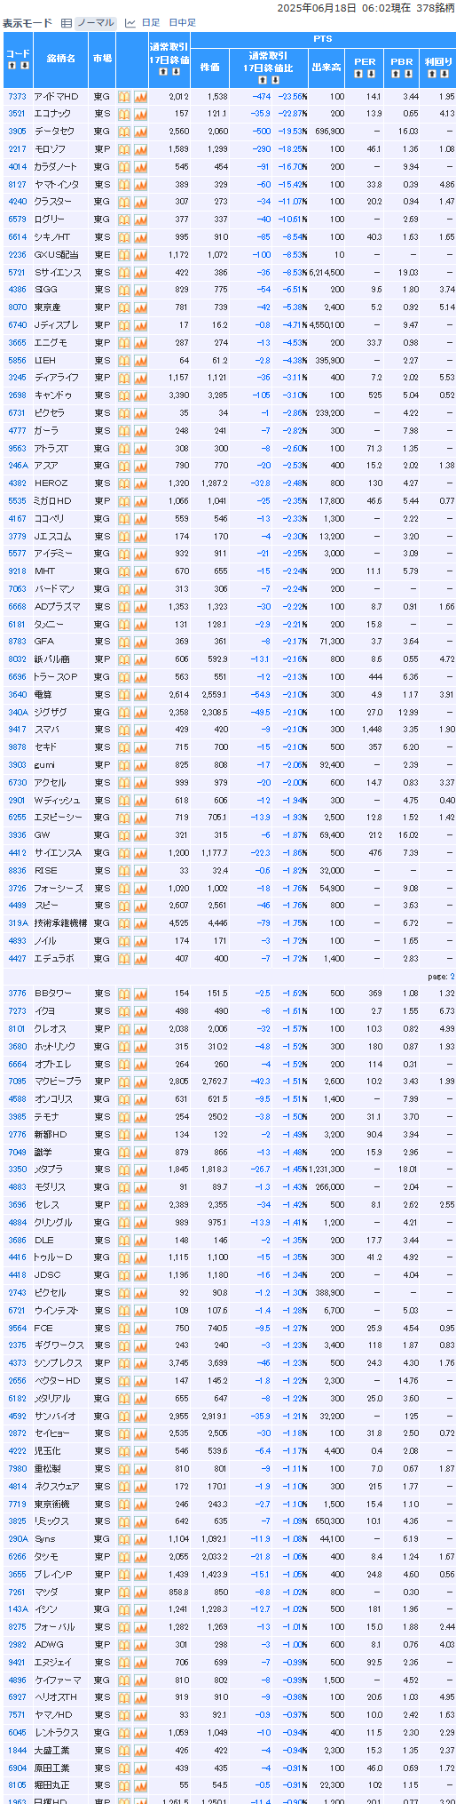Open bar chart icon for ヘリオスTH row
Viewport: 464px width, 1804px height.
pos(124,1697)
